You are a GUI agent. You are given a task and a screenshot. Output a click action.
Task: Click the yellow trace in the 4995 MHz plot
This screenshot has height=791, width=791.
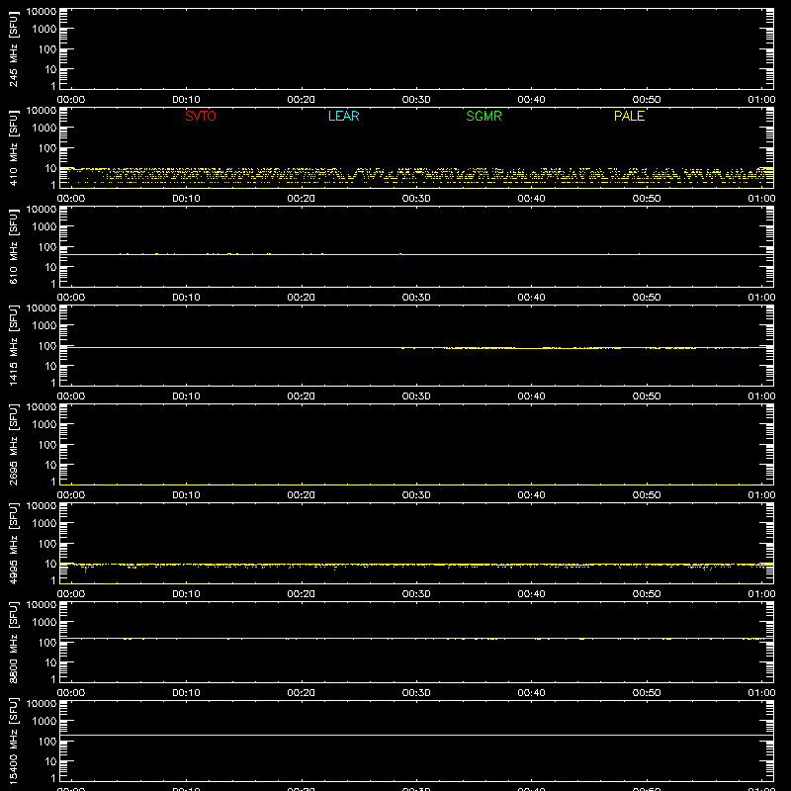tap(416, 565)
